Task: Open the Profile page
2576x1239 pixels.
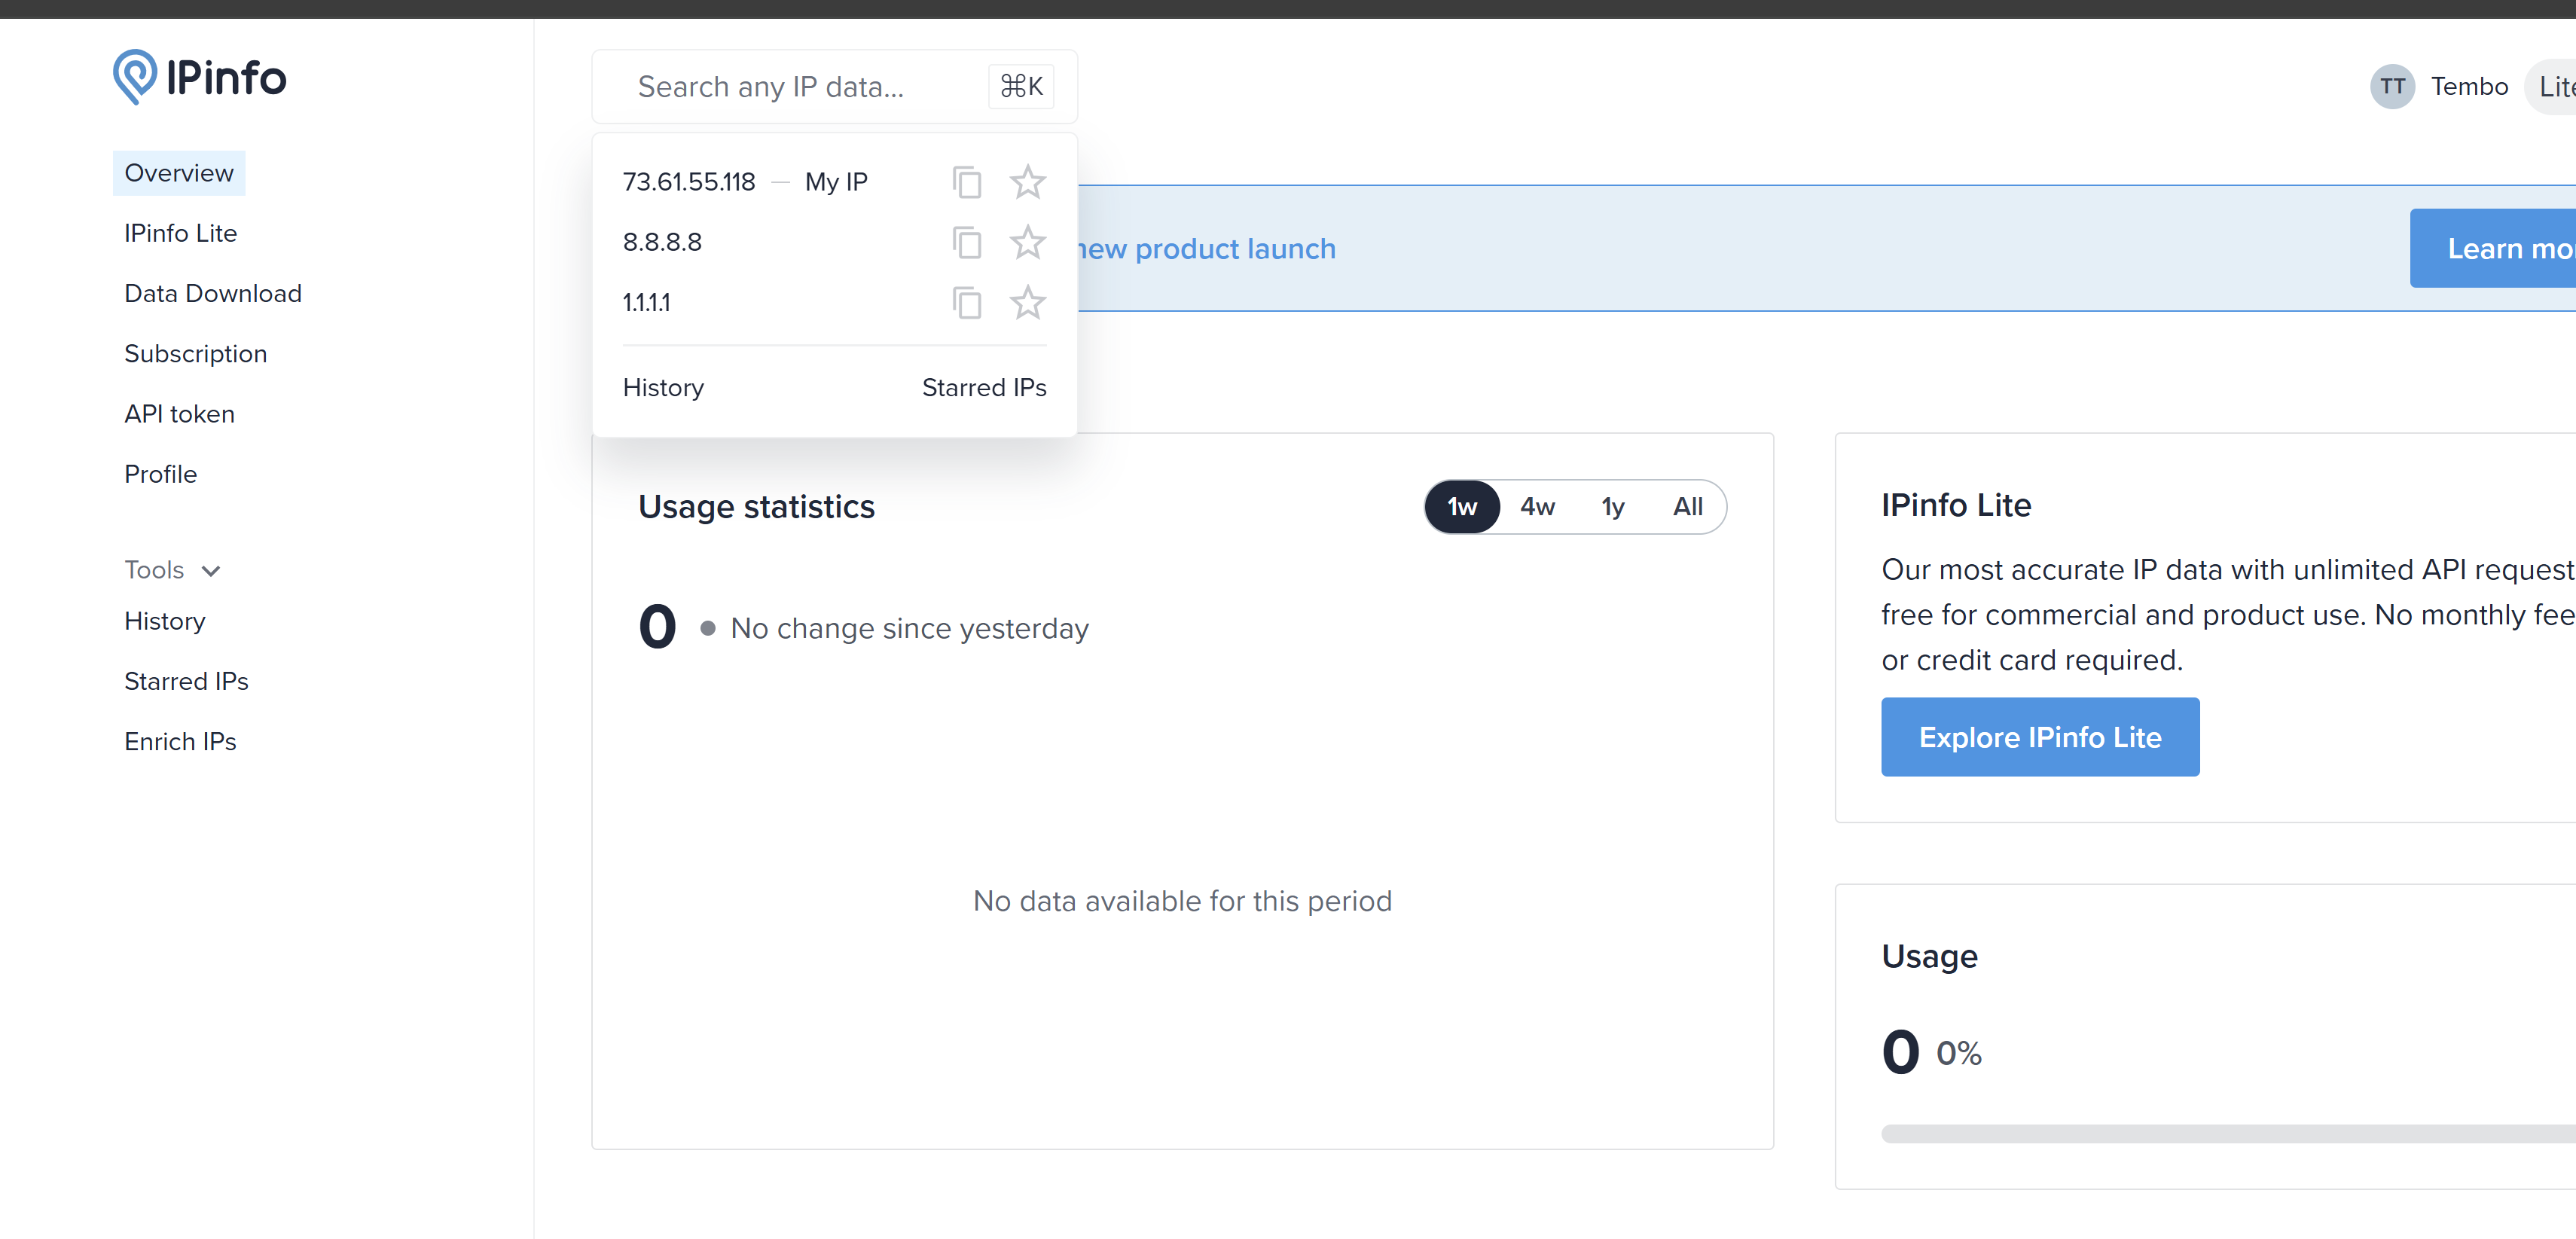Action: [x=160, y=474]
